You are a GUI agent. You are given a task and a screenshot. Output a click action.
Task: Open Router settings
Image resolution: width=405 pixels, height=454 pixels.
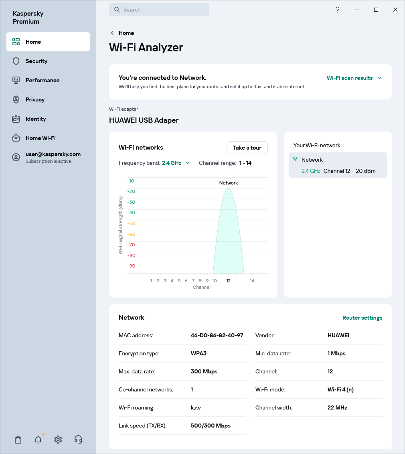362,318
